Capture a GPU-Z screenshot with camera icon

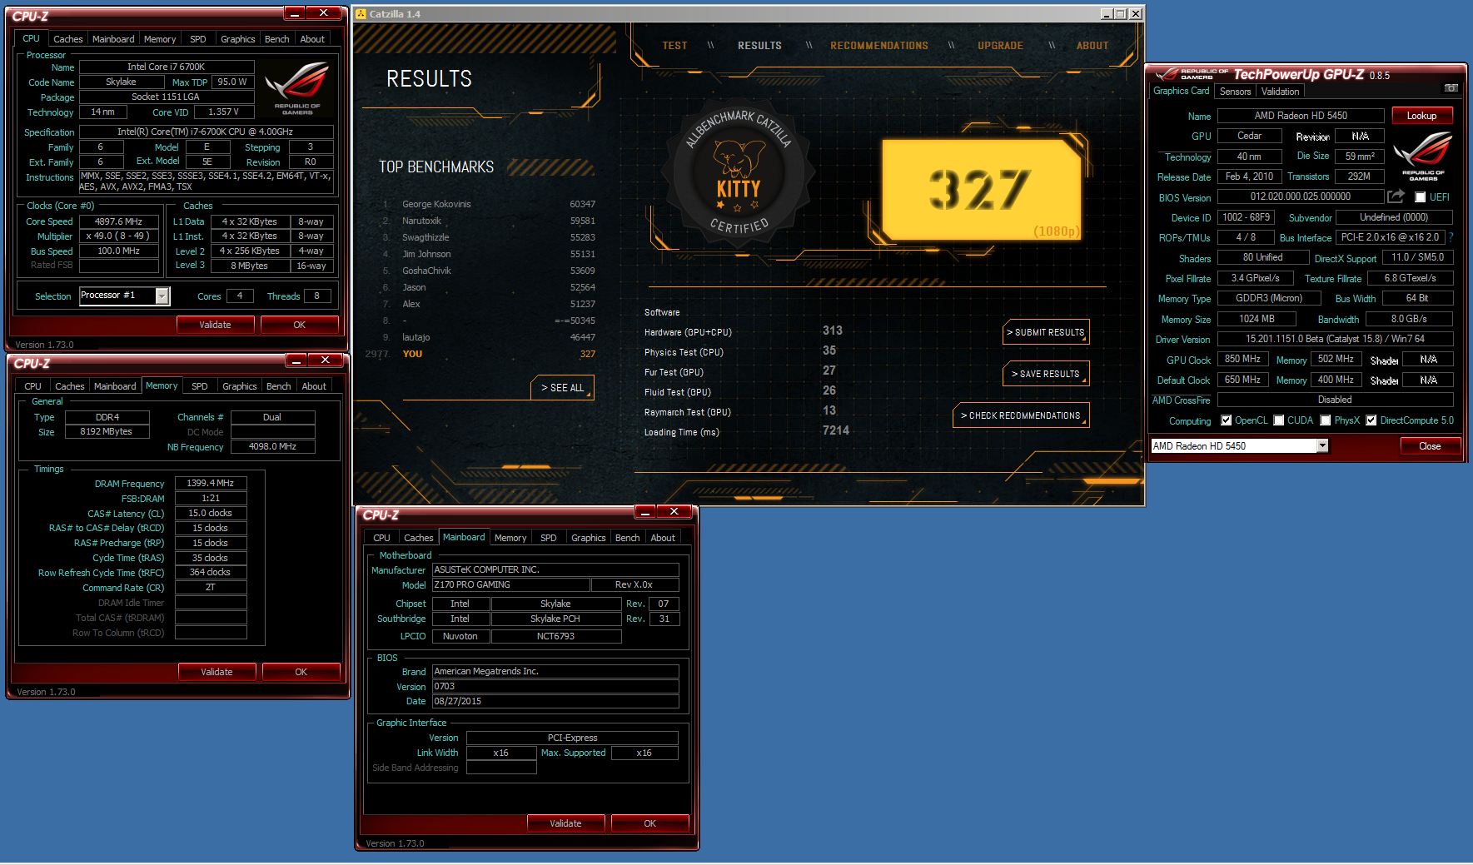click(1451, 87)
